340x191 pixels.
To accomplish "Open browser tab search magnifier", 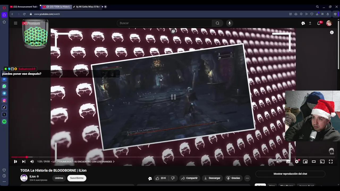I will (317, 7).
